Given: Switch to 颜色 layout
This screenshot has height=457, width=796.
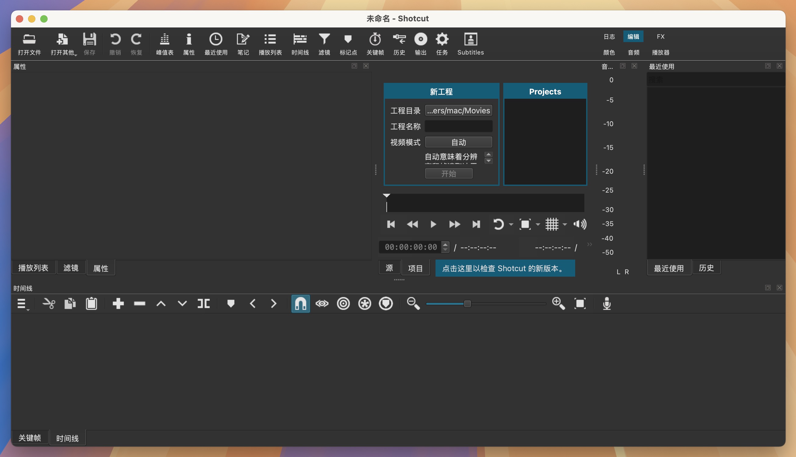Looking at the screenshot, I should [609, 52].
